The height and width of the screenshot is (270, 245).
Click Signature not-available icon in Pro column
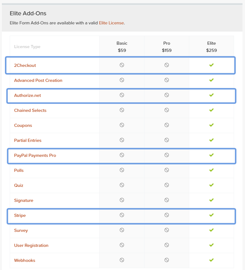167,200
